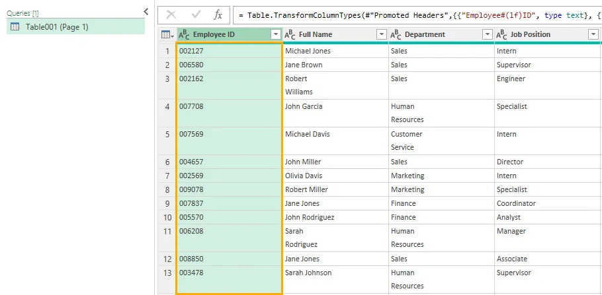The image size is (602, 295).
Task: Click cell with Employee ID 002162
Action: [230, 85]
